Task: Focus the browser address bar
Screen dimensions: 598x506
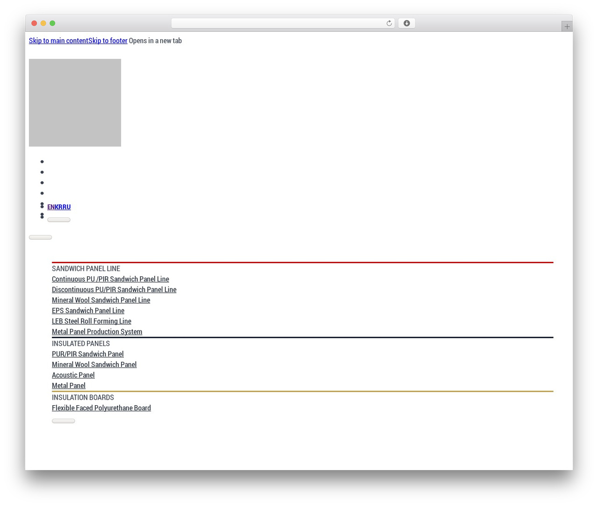Action: pos(283,23)
